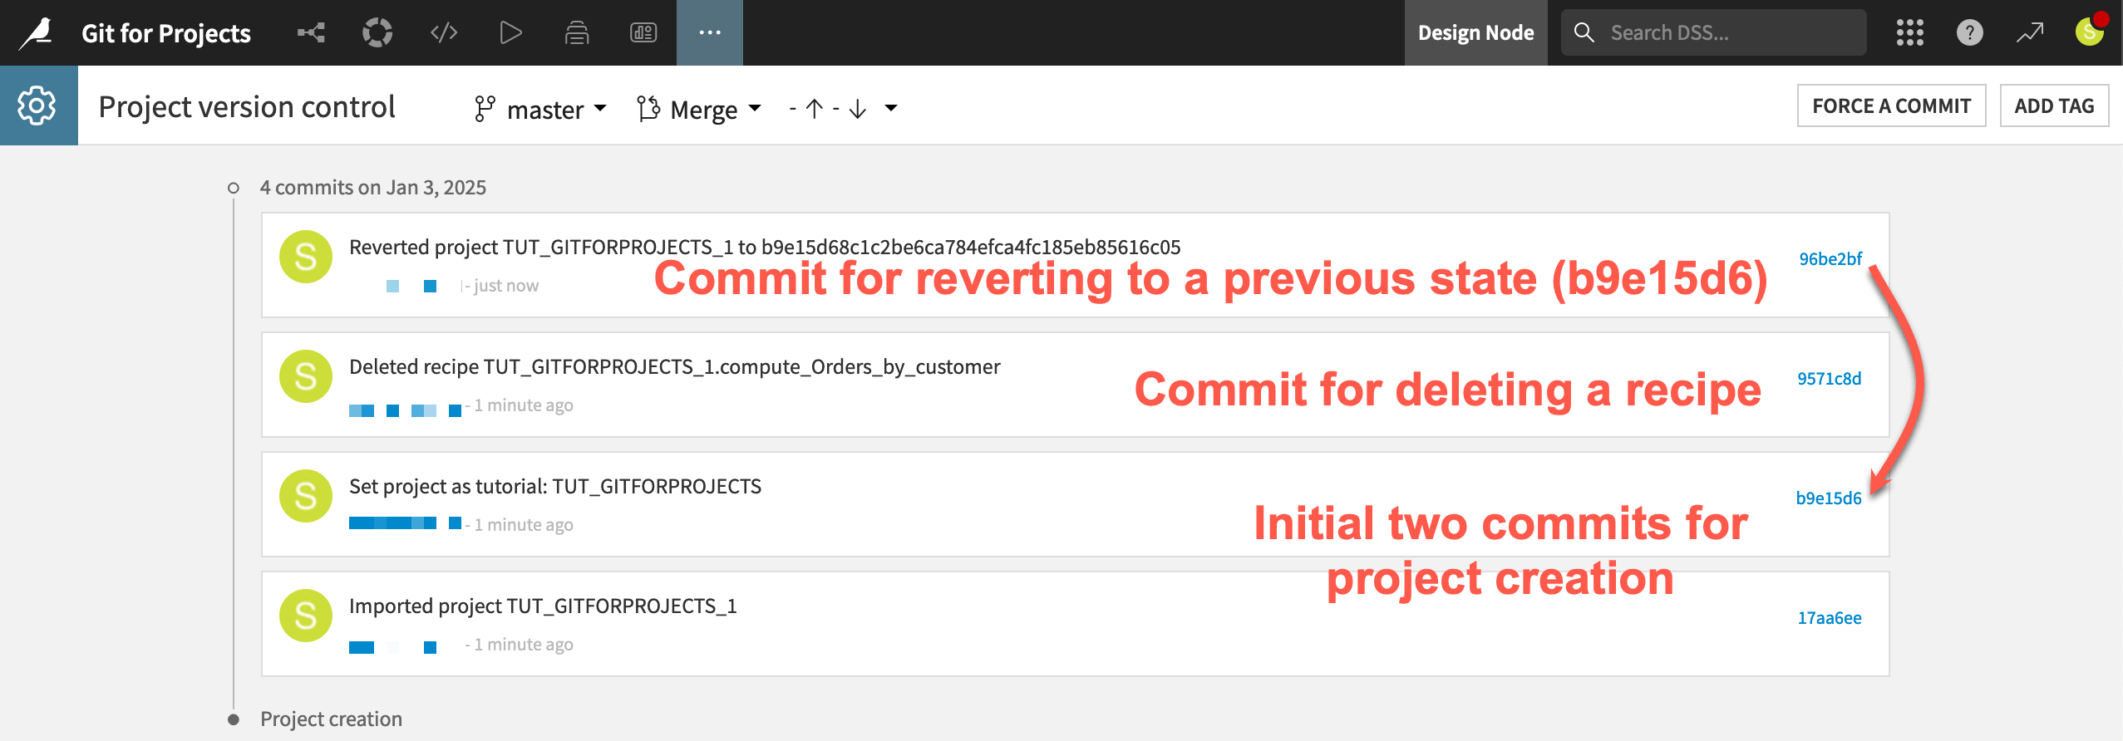Open commit hash b9e15d6
The width and height of the screenshot is (2123, 741).
(x=1828, y=498)
